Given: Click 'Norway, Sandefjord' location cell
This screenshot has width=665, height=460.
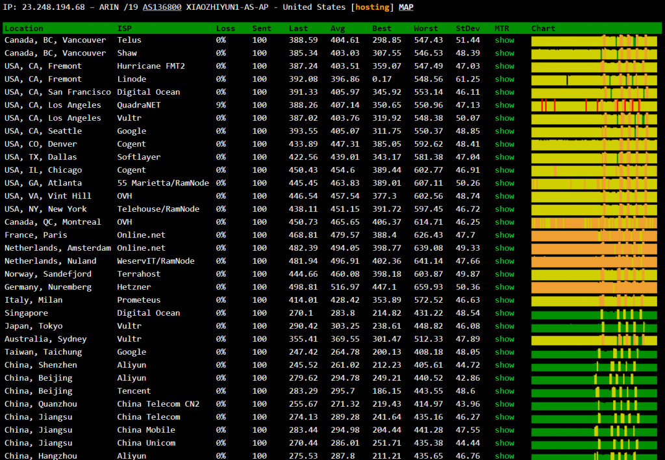Looking at the screenshot, I should coord(48,274).
